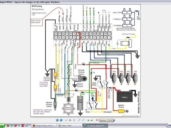
Task: Click the viewer window title bar
Action: click(x=80, y=2)
